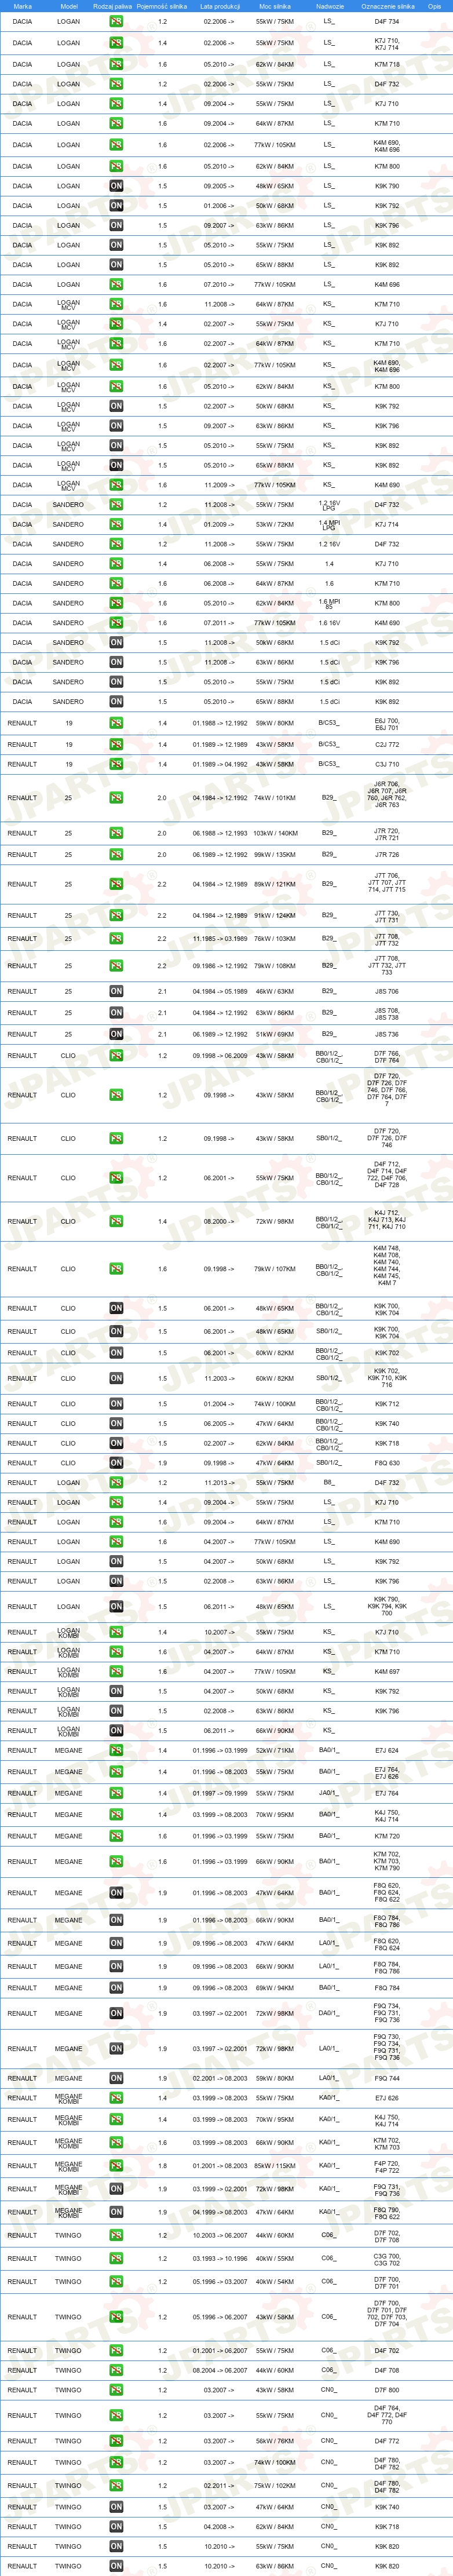Select the 74kW / 101KM power cell

pos(275,798)
